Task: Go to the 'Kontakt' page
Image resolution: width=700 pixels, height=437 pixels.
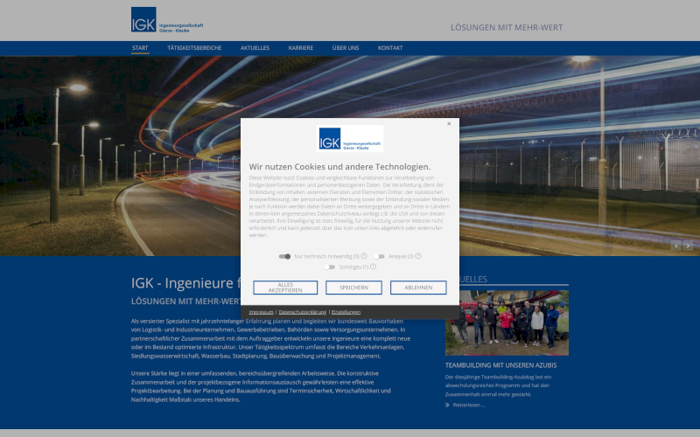Action: (x=390, y=48)
